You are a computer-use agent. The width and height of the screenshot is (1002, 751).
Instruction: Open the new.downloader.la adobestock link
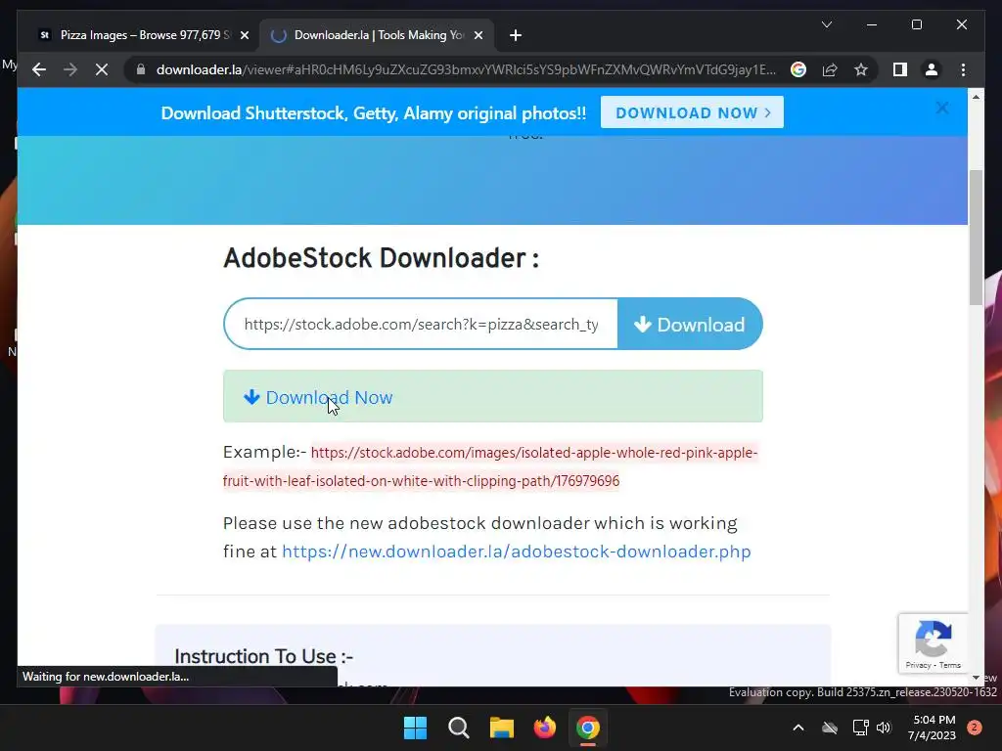(x=517, y=552)
